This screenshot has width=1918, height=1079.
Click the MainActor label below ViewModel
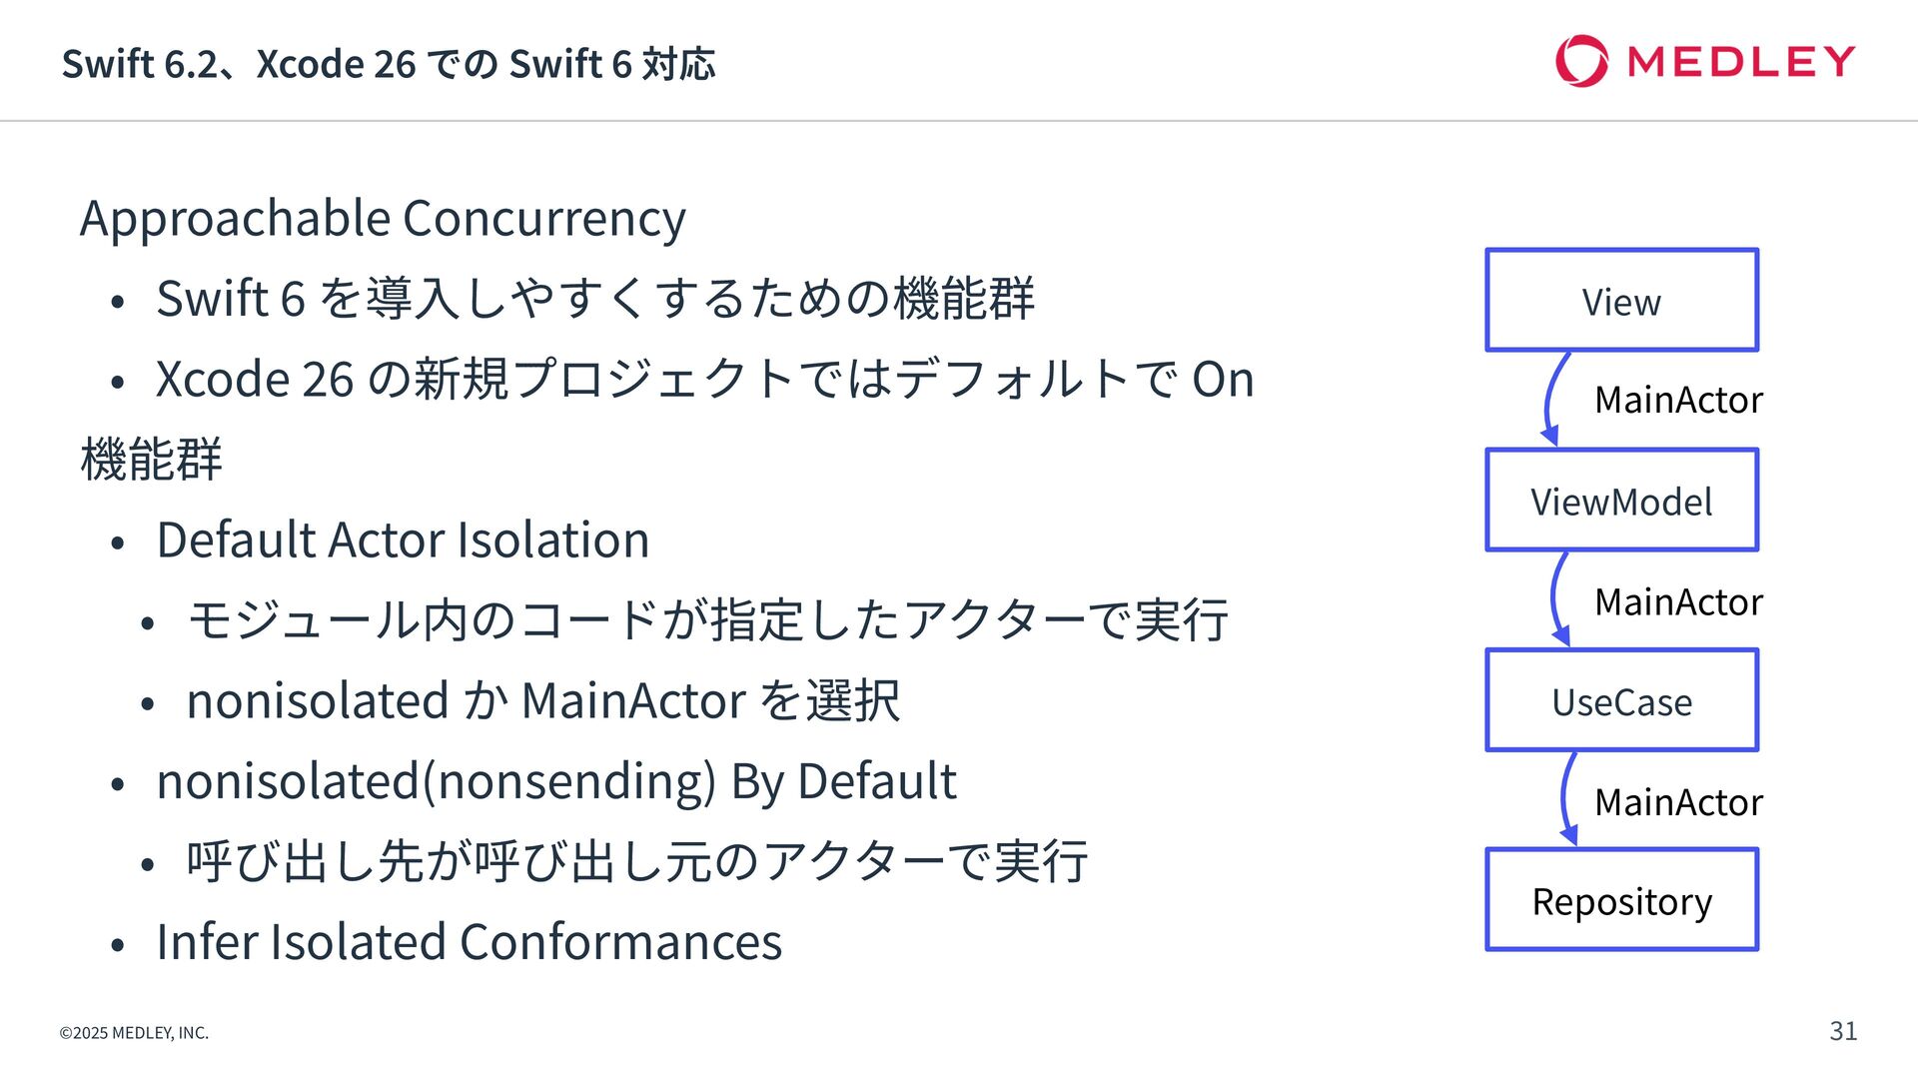coord(1678,601)
